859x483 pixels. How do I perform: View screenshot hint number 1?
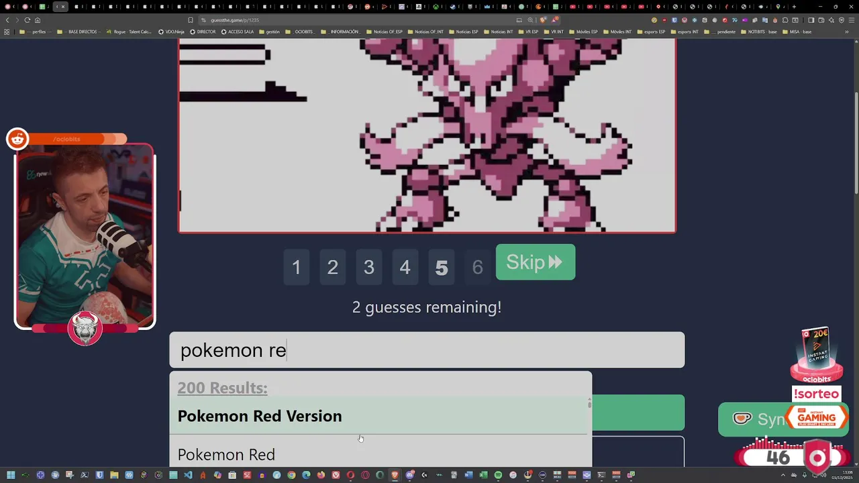tap(296, 267)
